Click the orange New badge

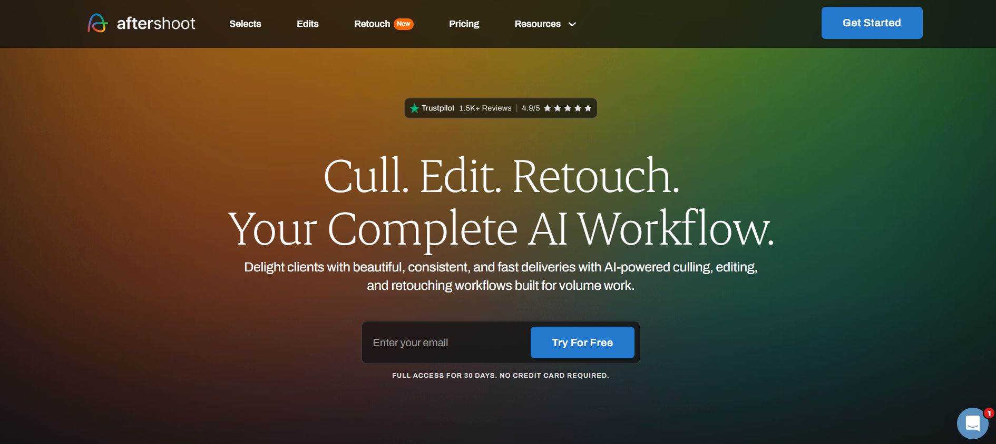[x=404, y=24]
